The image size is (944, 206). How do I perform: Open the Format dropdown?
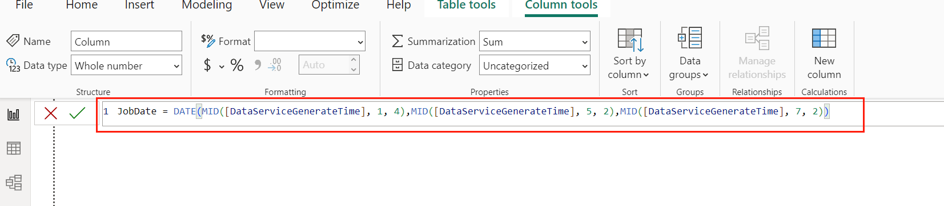point(310,42)
